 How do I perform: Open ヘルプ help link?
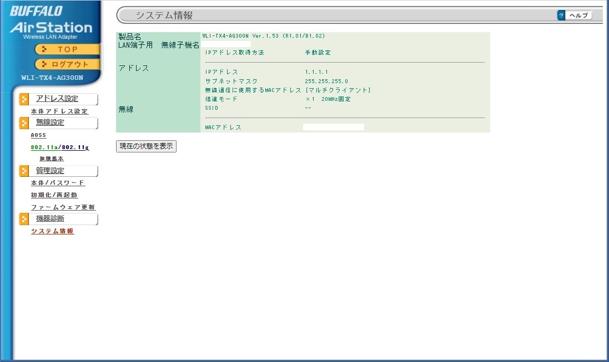click(578, 15)
